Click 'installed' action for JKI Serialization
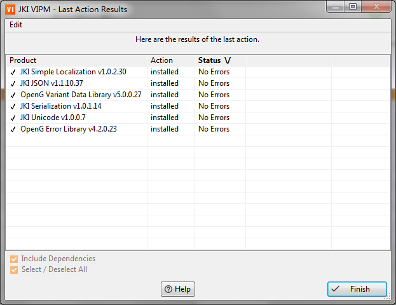The image size is (396, 305). coord(165,106)
